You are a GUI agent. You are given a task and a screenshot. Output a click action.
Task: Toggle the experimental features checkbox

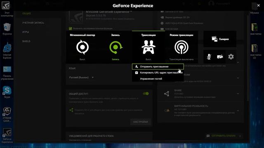71,28
